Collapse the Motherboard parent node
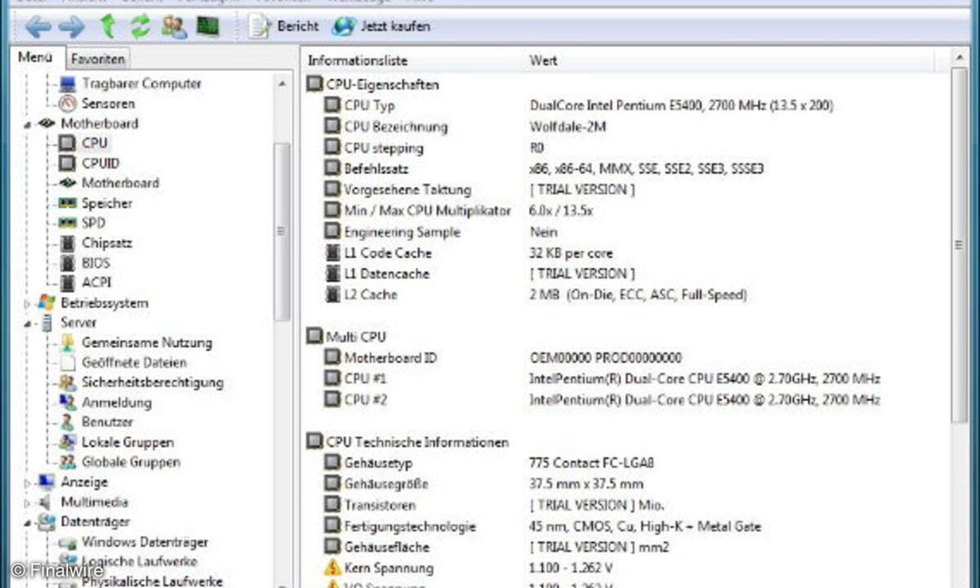980x588 pixels. pyautogui.click(x=28, y=124)
